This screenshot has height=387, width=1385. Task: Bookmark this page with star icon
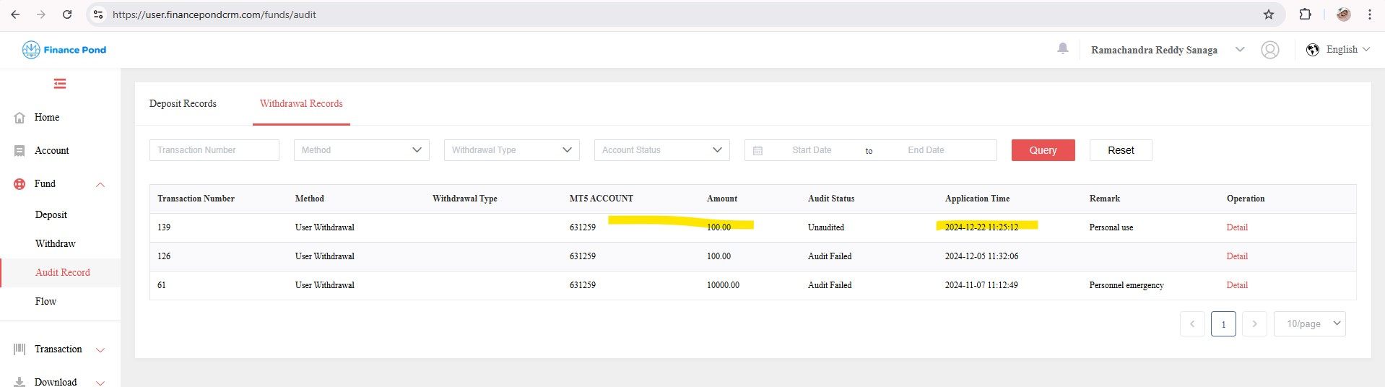tap(1268, 14)
